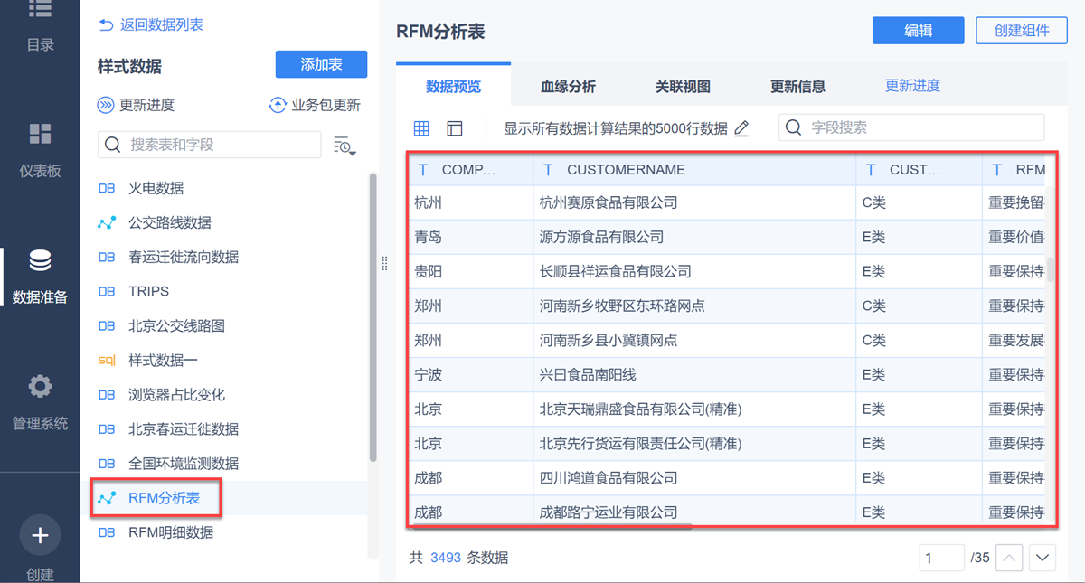Screen dimensions: 1085x583
Task: Switch to the panel layout view icon
Action: tap(455, 128)
